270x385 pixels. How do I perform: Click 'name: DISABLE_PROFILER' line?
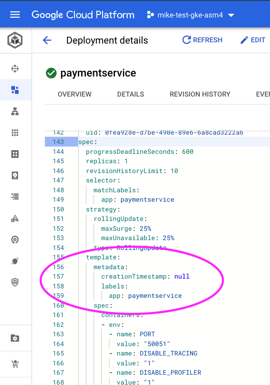155,373
